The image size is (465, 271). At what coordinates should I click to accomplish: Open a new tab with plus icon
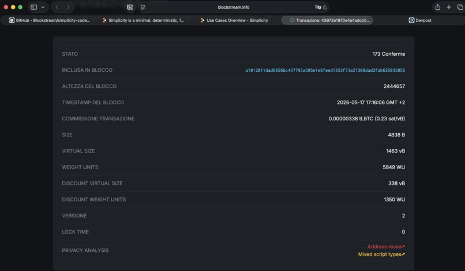449,7
